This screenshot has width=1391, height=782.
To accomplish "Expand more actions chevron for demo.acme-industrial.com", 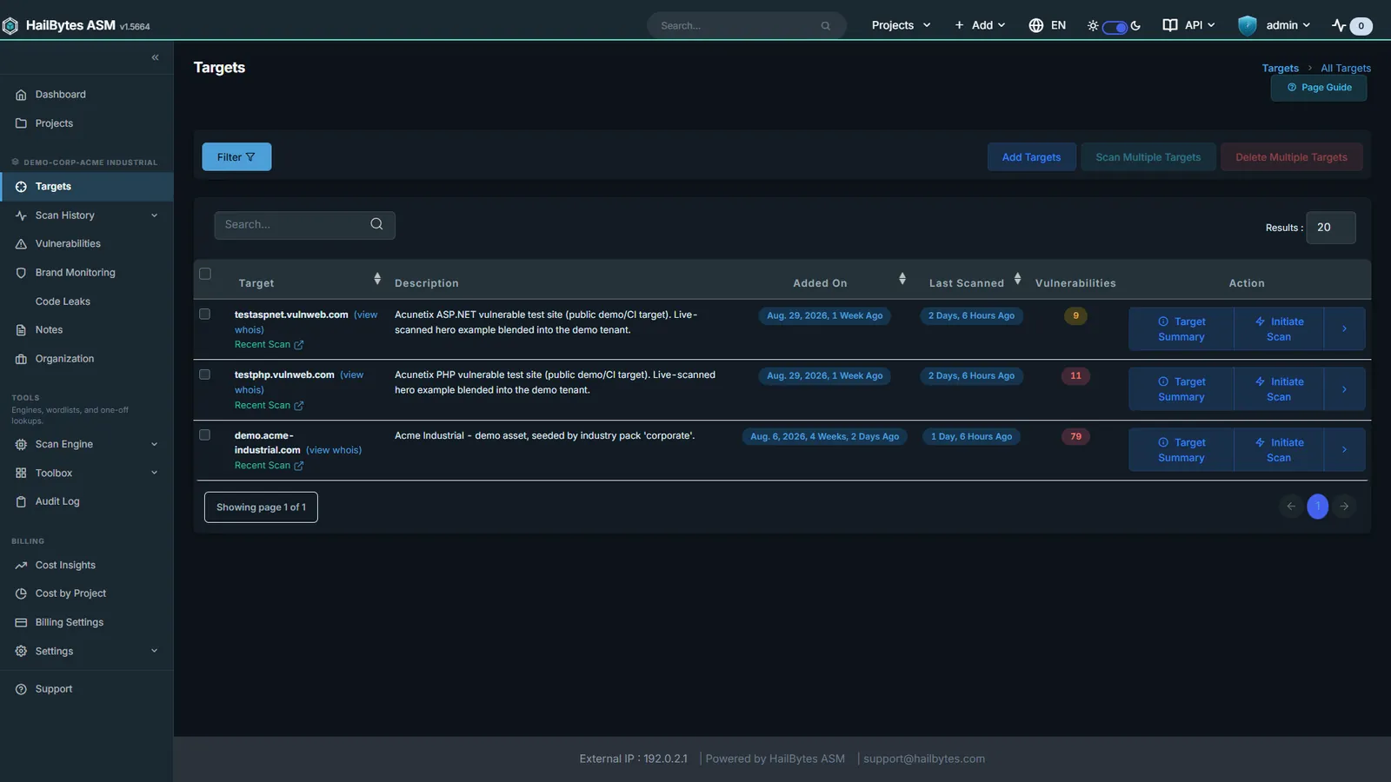I will coord(1344,449).
